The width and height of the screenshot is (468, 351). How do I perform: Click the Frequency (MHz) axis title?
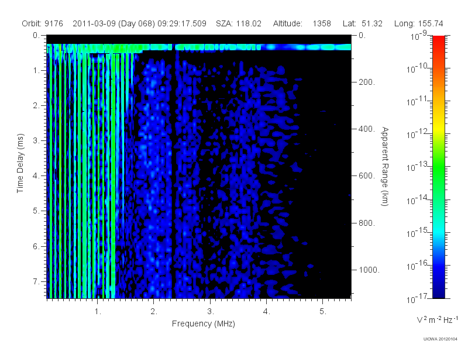[203, 324]
